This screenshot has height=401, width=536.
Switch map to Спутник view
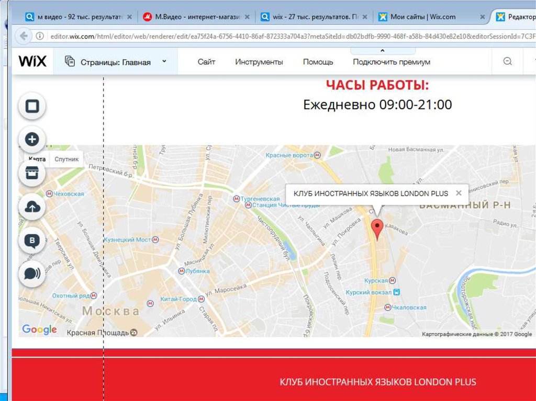66,159
